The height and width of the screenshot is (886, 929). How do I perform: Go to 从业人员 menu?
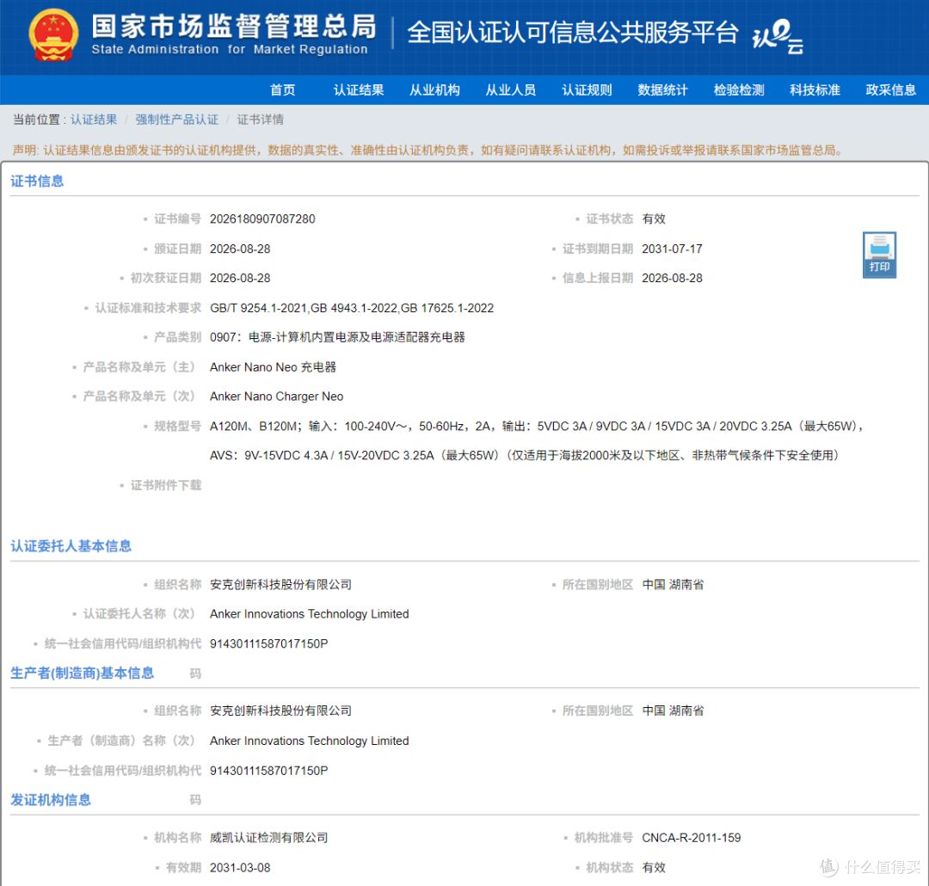[x=510, y=90]
